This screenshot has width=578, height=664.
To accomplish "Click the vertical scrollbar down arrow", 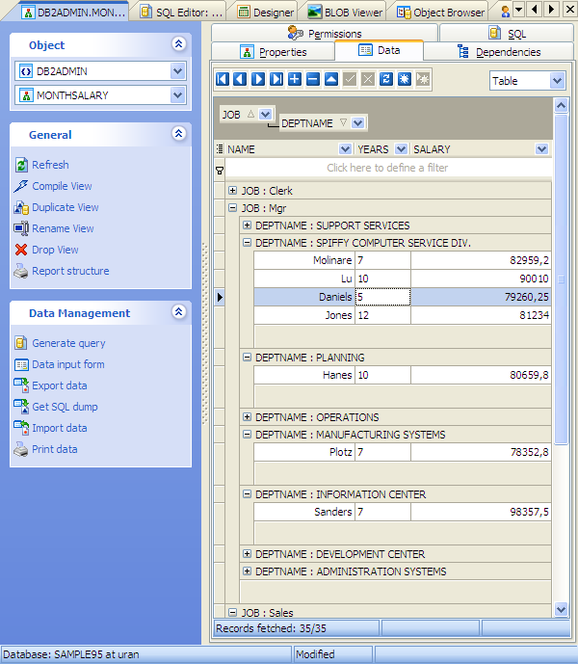I will tap(561, 609).
